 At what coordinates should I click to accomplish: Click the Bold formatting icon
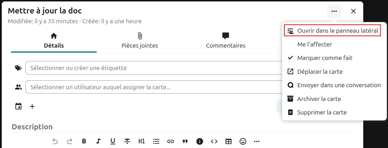tap(84, 141)
